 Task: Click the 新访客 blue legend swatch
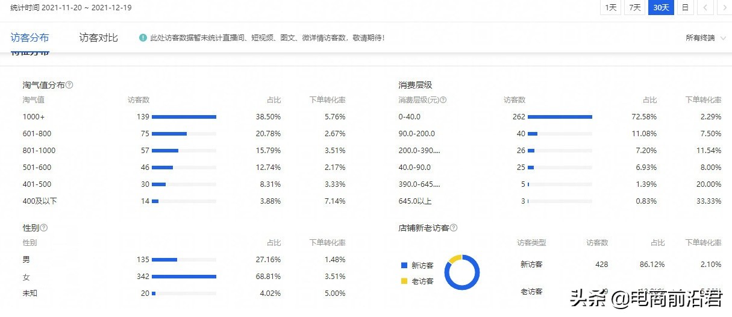(404, 265)
